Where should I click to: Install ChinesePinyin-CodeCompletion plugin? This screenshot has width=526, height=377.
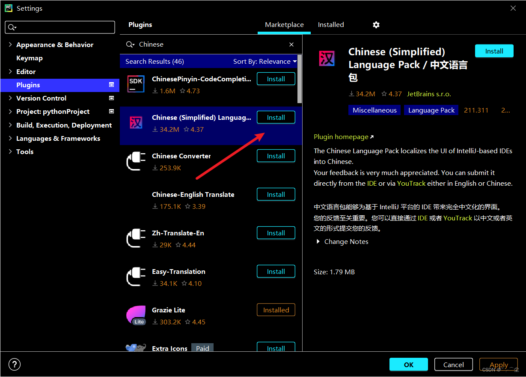[x=276, y=79]
